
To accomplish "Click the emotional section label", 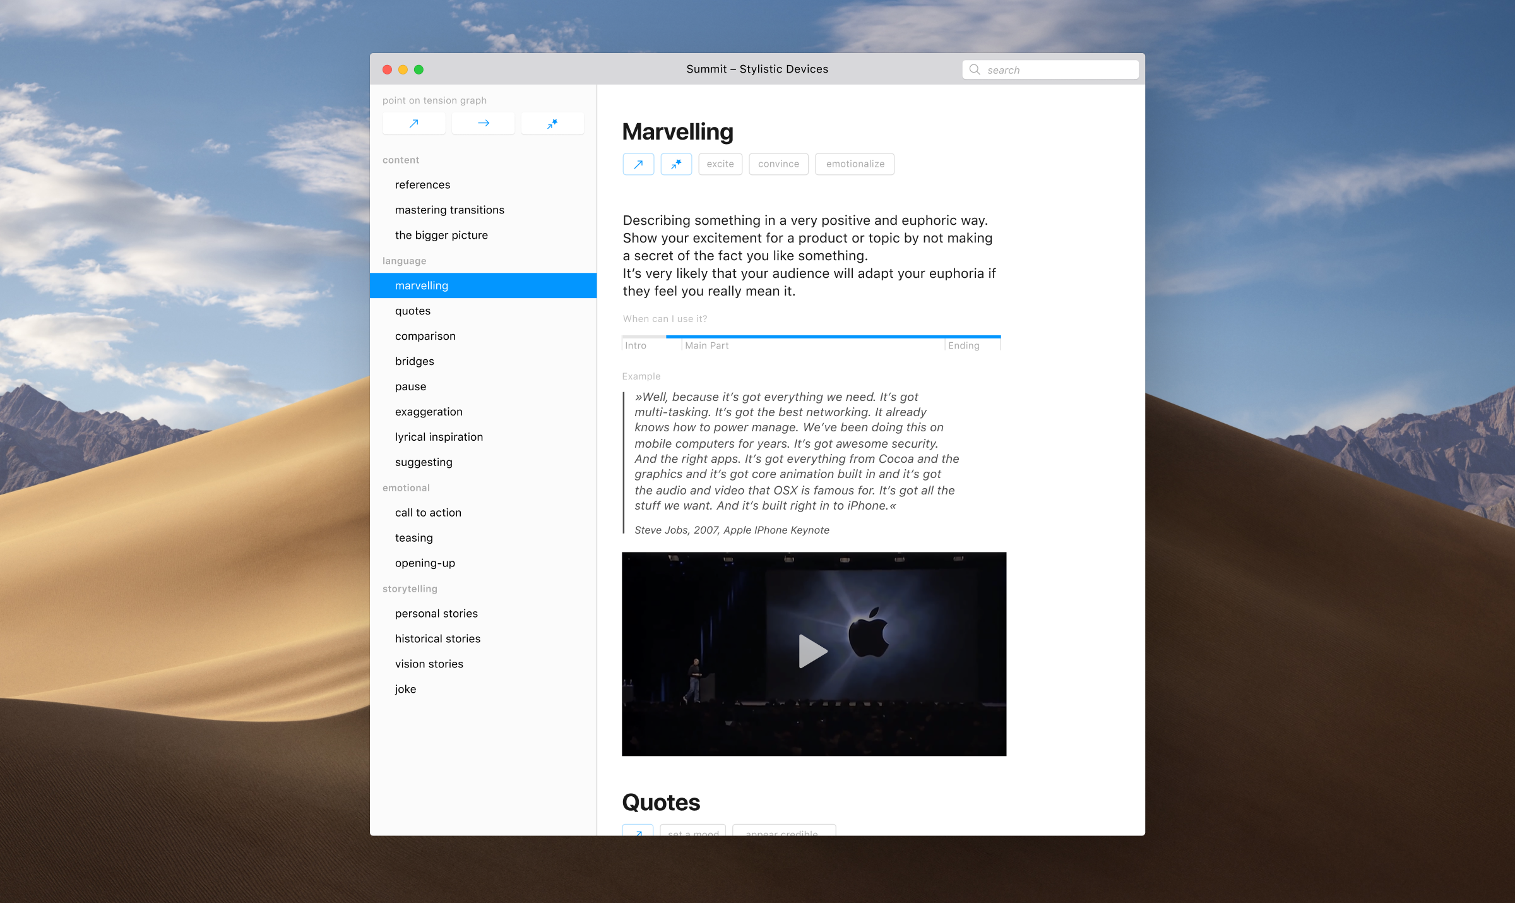I will coord(406,488).
